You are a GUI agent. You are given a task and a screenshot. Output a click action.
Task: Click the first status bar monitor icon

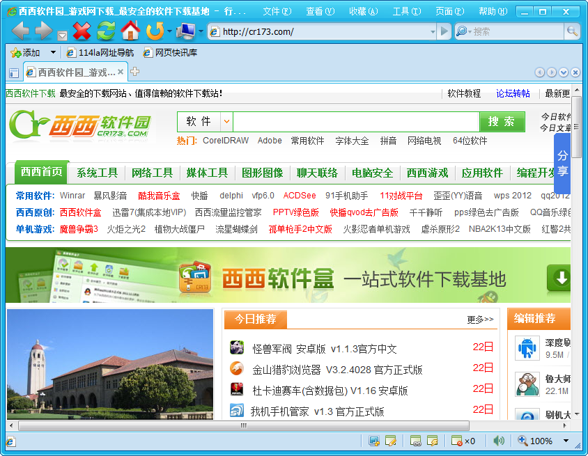(x=374, y=441)
